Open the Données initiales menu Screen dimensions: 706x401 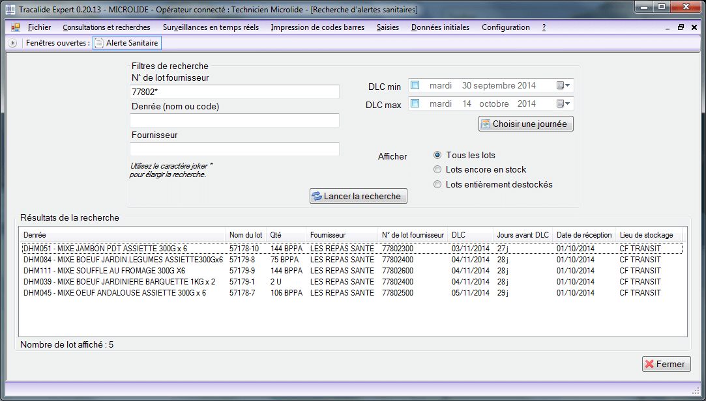click(440, 27)
